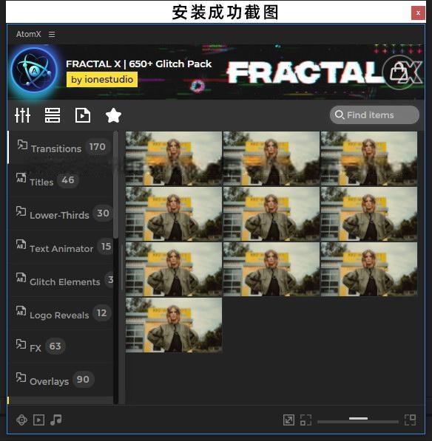Select middle transition thumbnail in top row
The height and width of the screenshot is (441, 432).
271,159
